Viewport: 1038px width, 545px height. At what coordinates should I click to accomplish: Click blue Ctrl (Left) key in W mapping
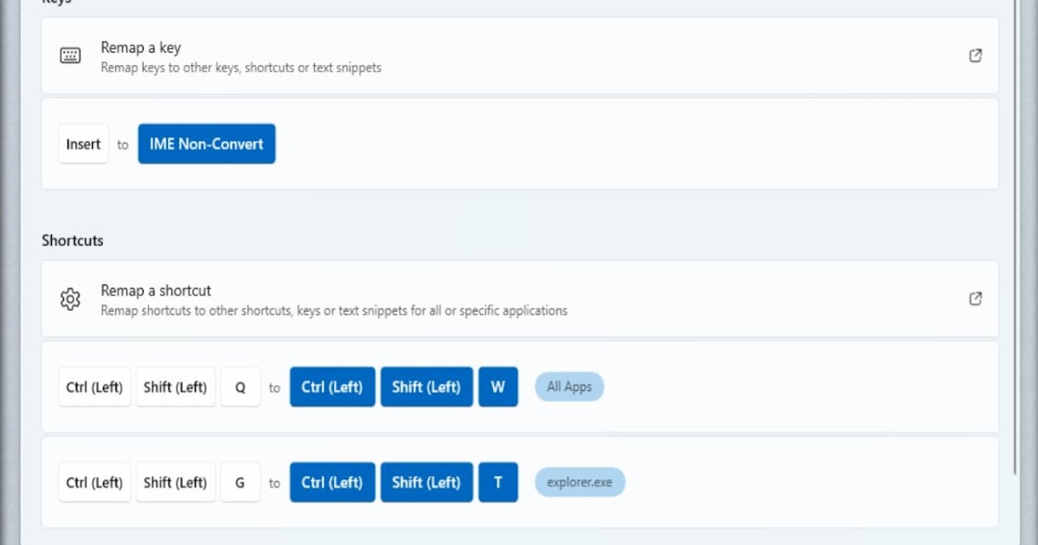(x=332, y=388)
